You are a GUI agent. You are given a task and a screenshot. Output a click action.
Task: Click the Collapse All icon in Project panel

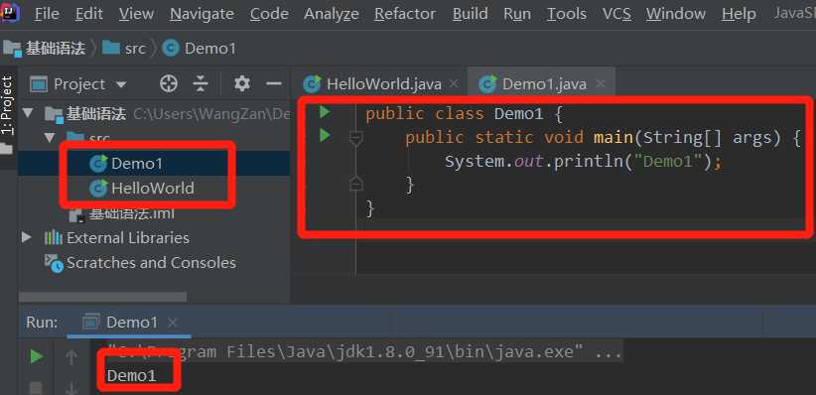pyautogui.click(x=201, y=83)
